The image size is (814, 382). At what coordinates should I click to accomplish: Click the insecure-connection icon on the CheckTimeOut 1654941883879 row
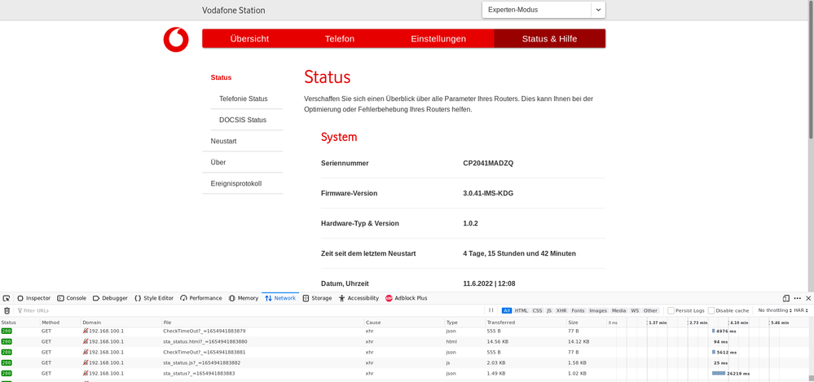coord(85,331)
